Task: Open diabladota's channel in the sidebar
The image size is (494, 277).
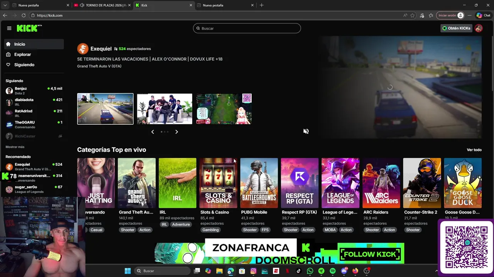Action: pyautogui.click(x=34, y=102)
